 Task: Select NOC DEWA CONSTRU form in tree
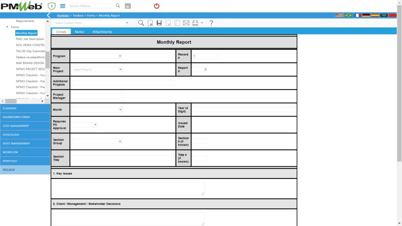(30, 45)
